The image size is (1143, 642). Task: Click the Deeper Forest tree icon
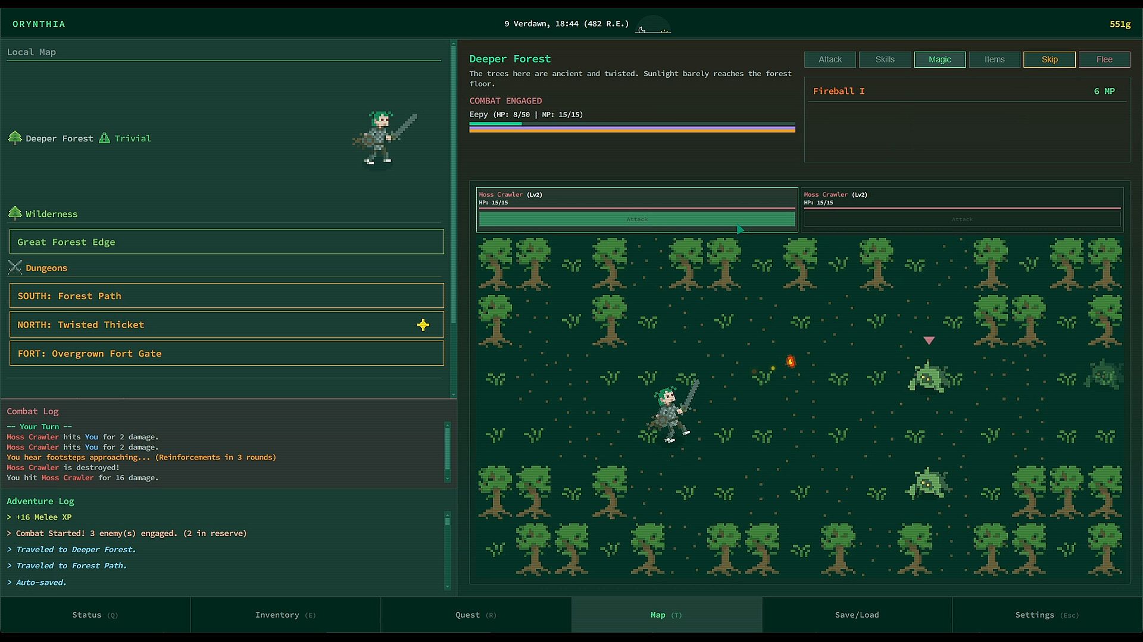click(15, 138)
